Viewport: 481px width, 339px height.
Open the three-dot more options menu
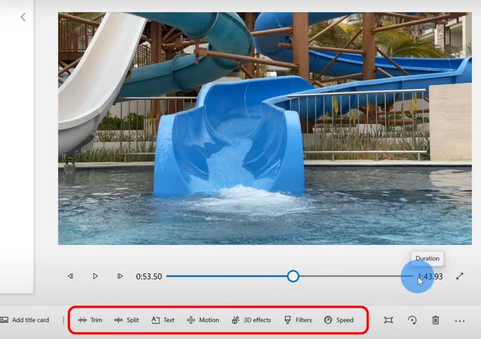(460, 321)
